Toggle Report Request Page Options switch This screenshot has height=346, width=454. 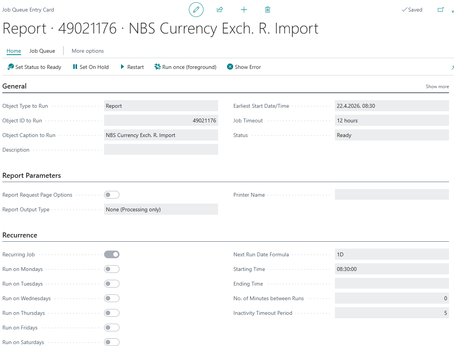click(x=112, y=195)
